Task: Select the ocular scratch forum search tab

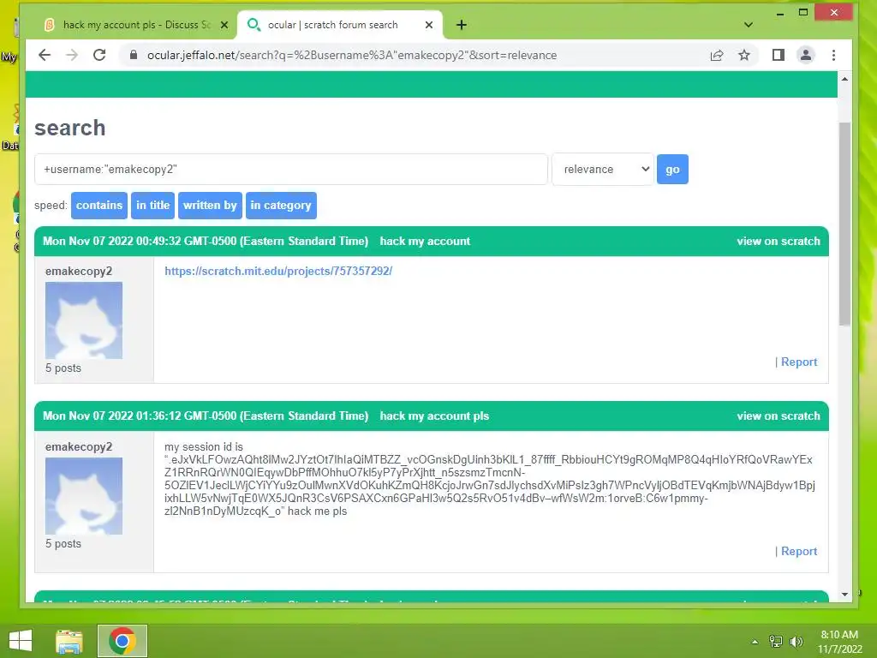Action: [339, 25]
